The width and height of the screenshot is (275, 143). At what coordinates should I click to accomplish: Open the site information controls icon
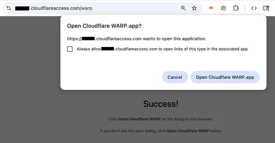tap(9, 8)
